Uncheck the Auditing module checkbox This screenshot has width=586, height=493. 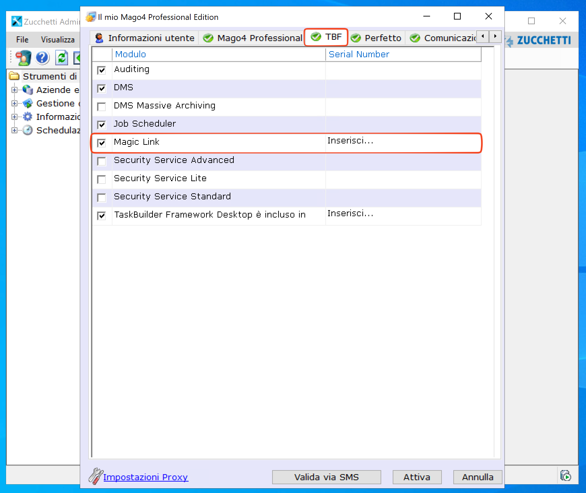(101, 70)
